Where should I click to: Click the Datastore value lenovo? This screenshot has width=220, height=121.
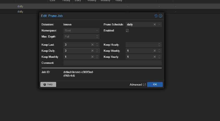tap(67, 24)
